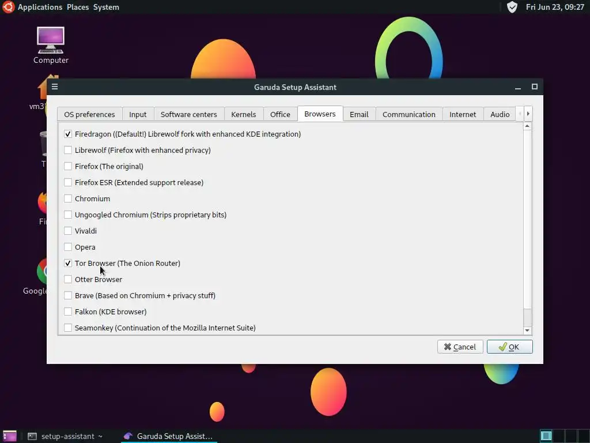This screenshot has height=443, width=590.
Task: Select the Internet tab
Action: (463, 114)
